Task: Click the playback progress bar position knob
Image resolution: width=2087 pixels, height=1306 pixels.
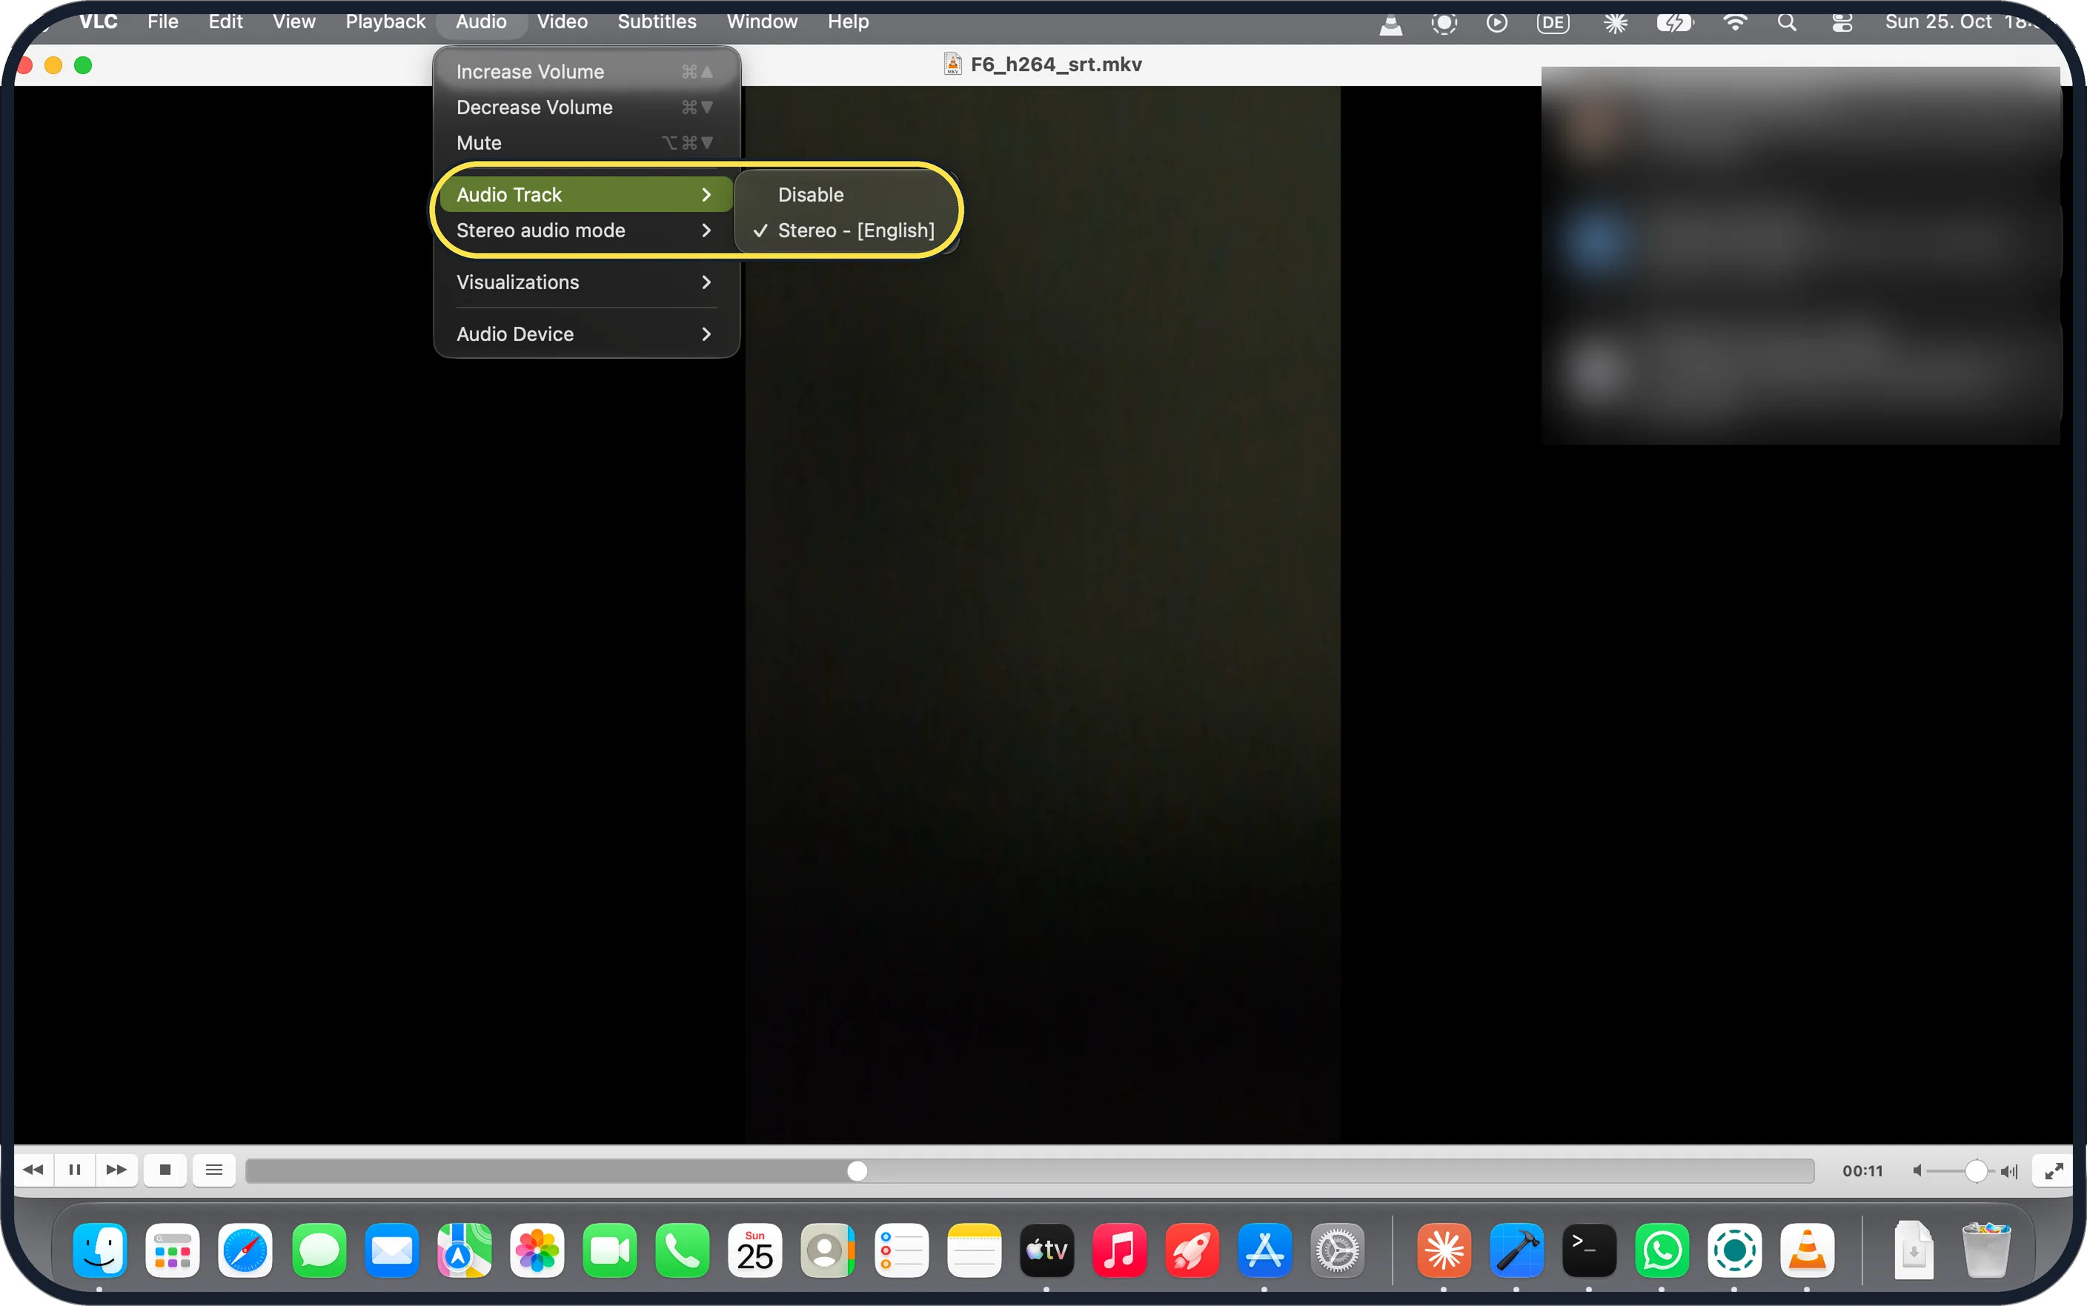Action: (857, 1171)
